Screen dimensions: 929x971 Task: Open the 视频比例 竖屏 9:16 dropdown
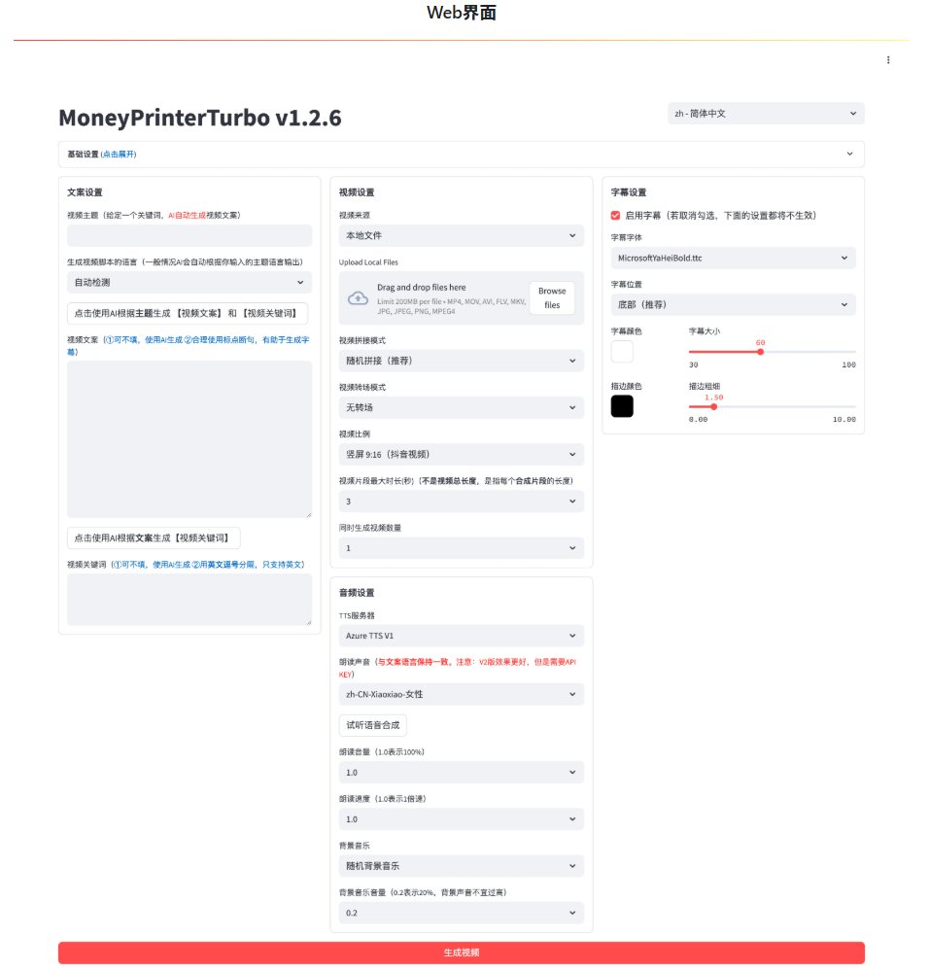[461, 455]
